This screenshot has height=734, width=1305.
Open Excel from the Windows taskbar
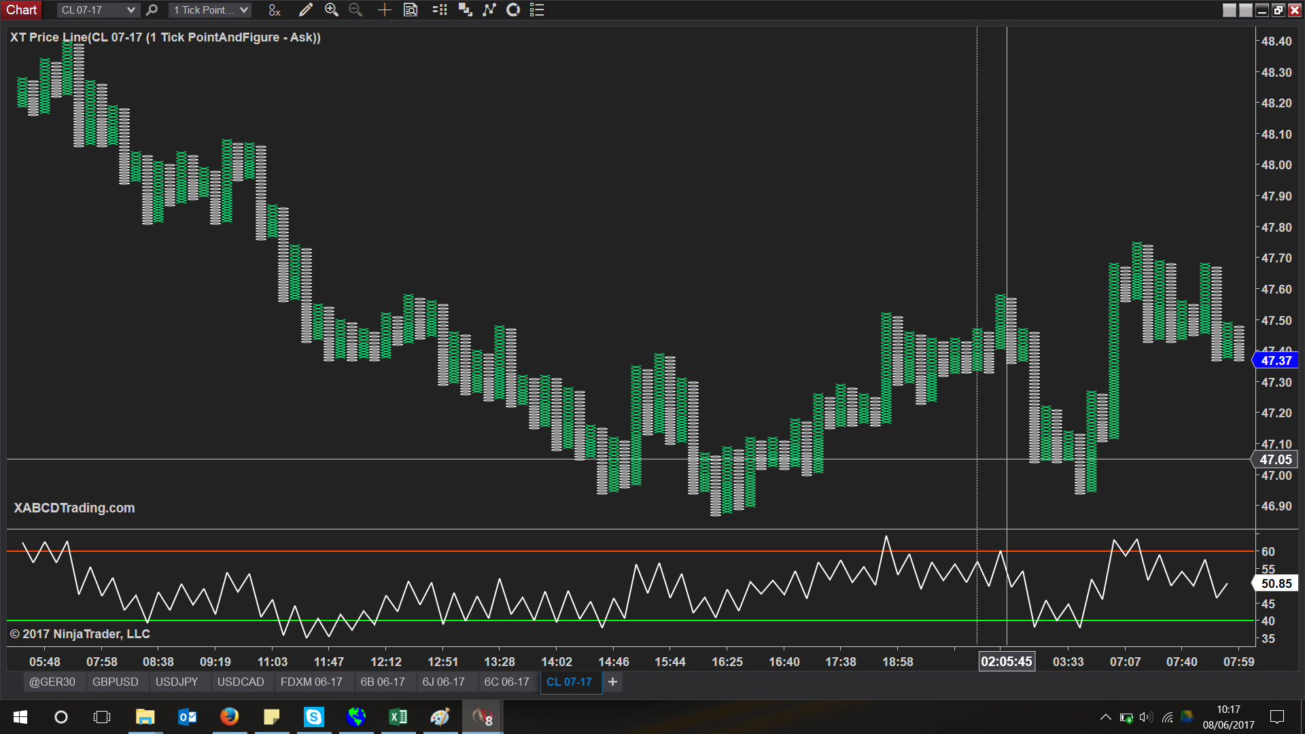[398, 717]
